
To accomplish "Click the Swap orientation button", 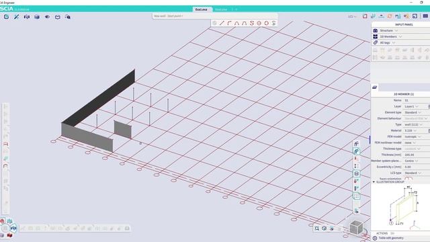I will point(408,179).
